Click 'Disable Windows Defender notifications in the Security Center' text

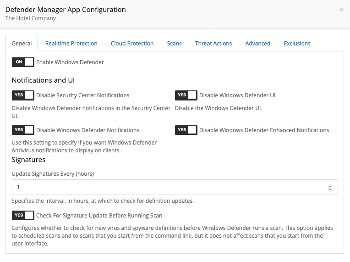pyautogui.click(x=91, y=112)
